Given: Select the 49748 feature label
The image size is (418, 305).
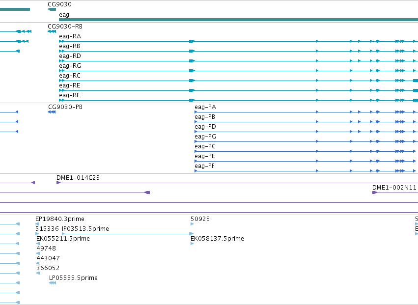Looking at the screenshot, I should [x=46, y=249].
